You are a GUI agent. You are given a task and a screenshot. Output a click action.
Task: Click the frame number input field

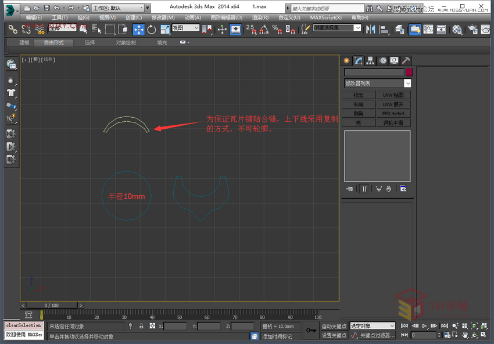point(423,334)
